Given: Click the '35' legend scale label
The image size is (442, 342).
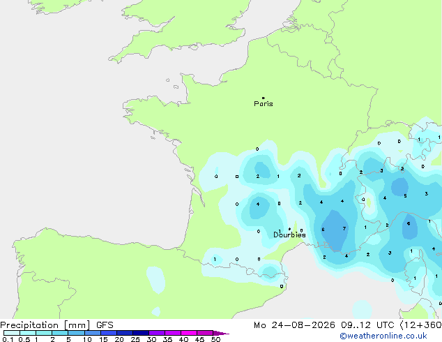Looking at the screenshot, I should click(167, 339).
